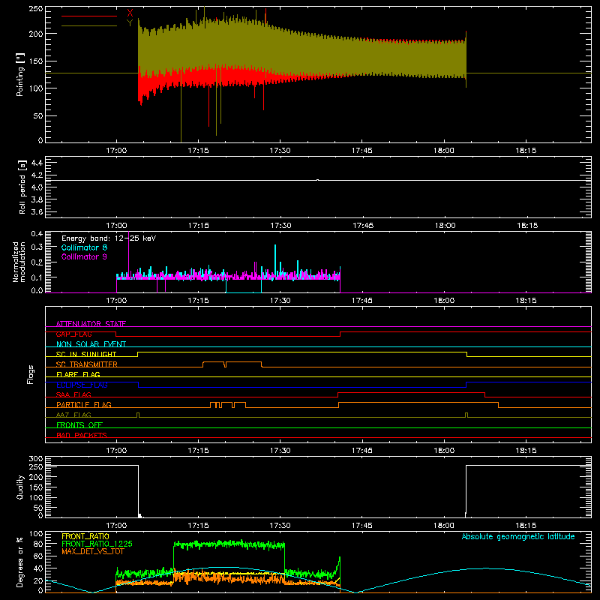Select the ATTENUATOR_STATE flag label
Screen dimensions: 600x600
(91, 324)
